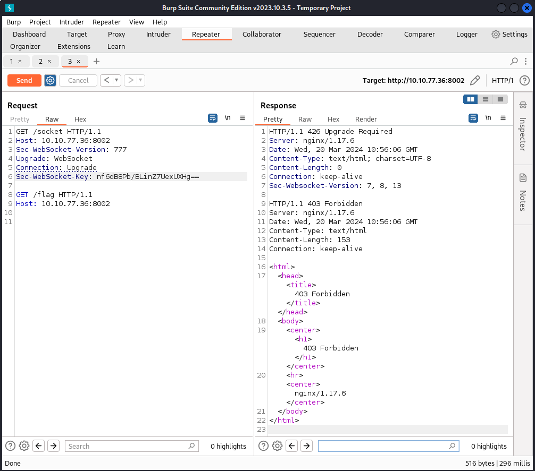This screenshot has height=471, width=535.
Task: Go back in request history
Action: 107,80
